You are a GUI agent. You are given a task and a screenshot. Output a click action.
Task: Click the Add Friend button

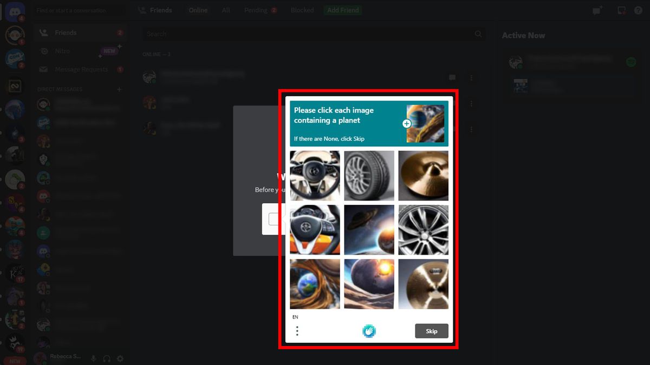(342, 10)
